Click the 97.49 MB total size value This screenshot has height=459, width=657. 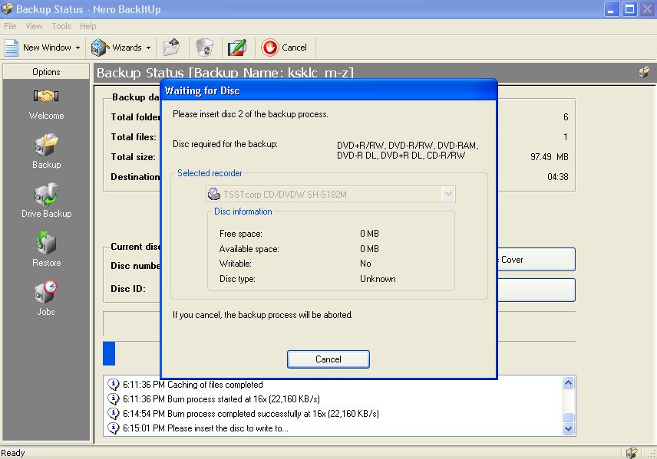click(550, 157)
